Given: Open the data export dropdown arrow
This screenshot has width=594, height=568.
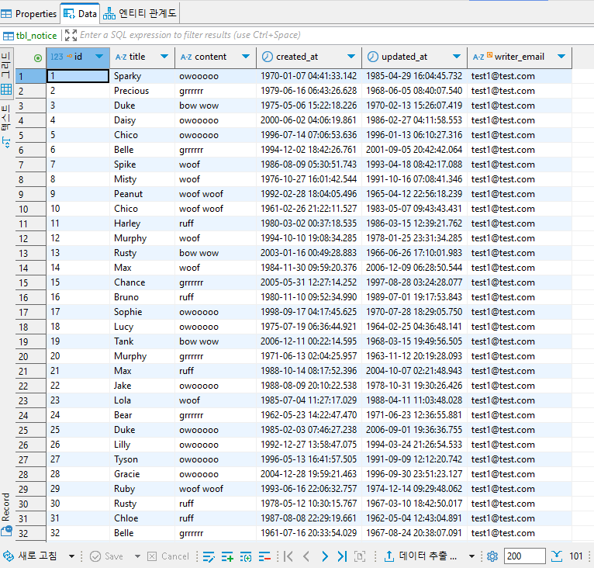Looking at the screenshot, I should (471, 556).
